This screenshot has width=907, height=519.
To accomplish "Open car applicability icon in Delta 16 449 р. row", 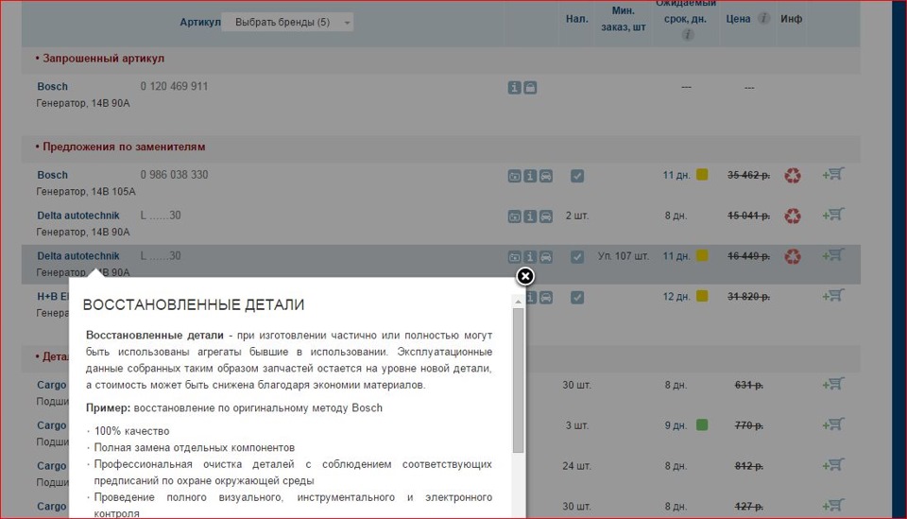I will tap(545, 257).
